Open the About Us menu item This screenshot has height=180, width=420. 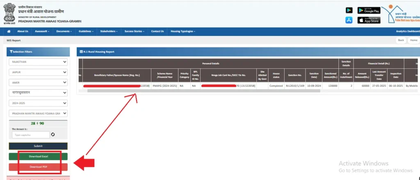23,31
